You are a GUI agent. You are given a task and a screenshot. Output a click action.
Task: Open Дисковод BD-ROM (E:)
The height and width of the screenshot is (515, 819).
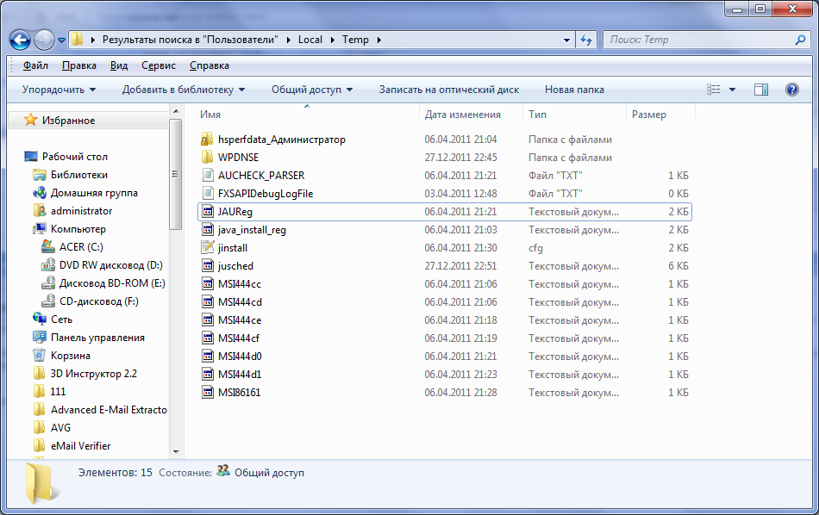(112, 283)
